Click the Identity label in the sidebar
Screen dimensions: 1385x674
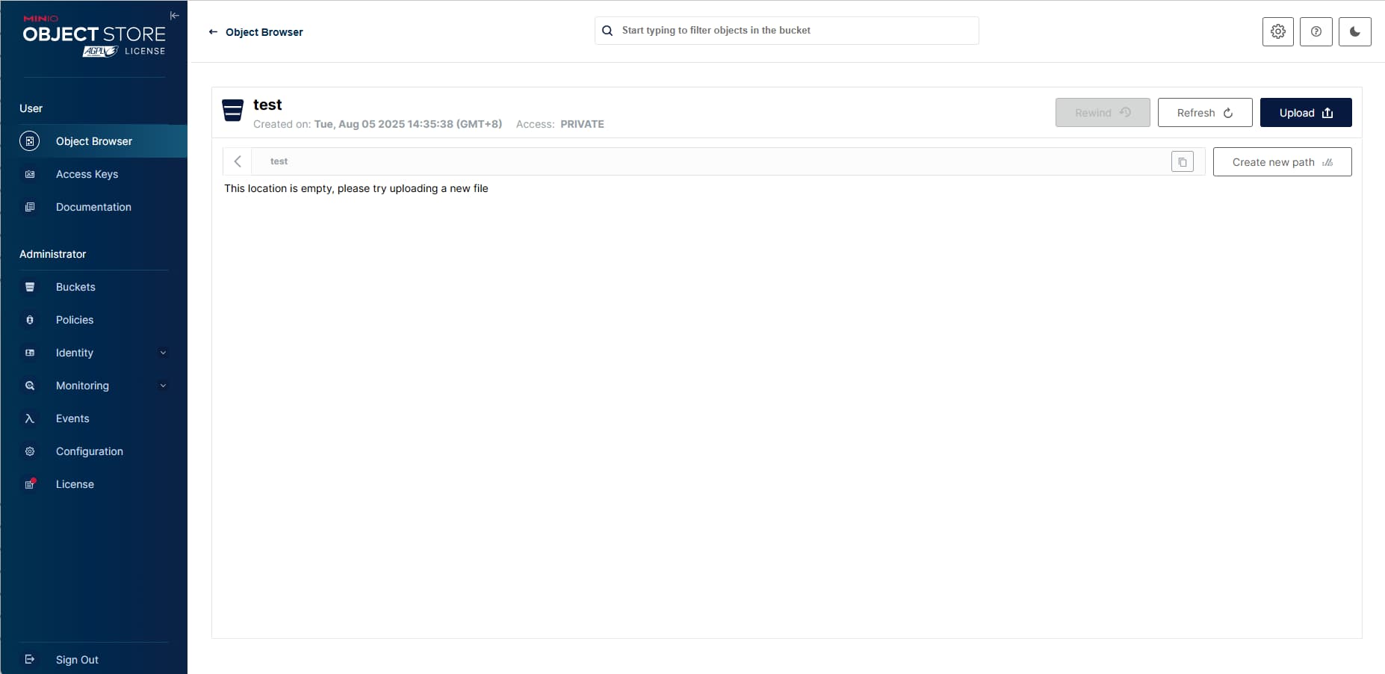75,353
